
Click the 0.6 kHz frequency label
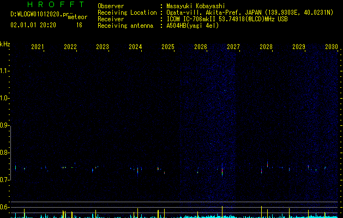point(4,207)
